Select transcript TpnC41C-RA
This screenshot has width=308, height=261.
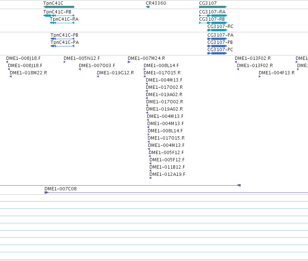pyautogui.click(x=64, y=19)
